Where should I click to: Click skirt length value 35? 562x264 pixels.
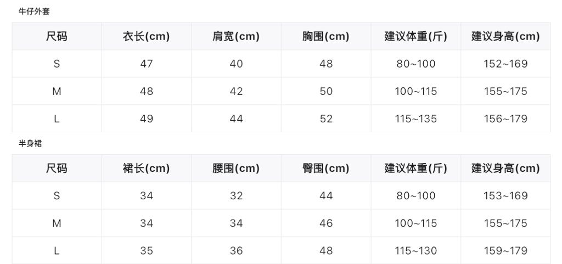pyautogui.click(x=147, y=251)
